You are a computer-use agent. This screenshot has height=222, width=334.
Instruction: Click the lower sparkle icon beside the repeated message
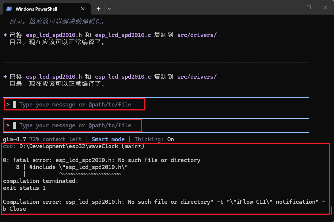(5, 77)
